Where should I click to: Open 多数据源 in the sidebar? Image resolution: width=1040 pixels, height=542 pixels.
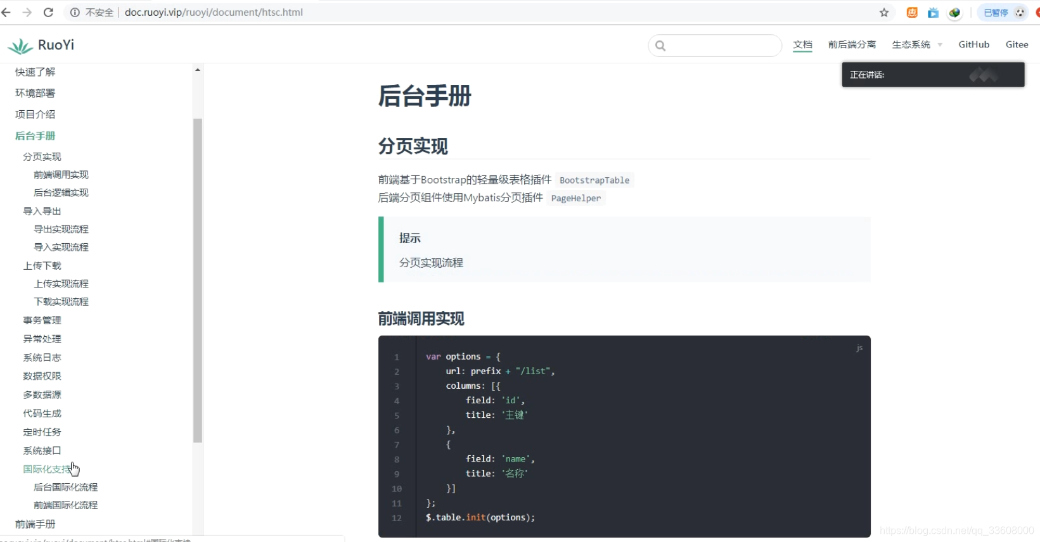(42, 395)
